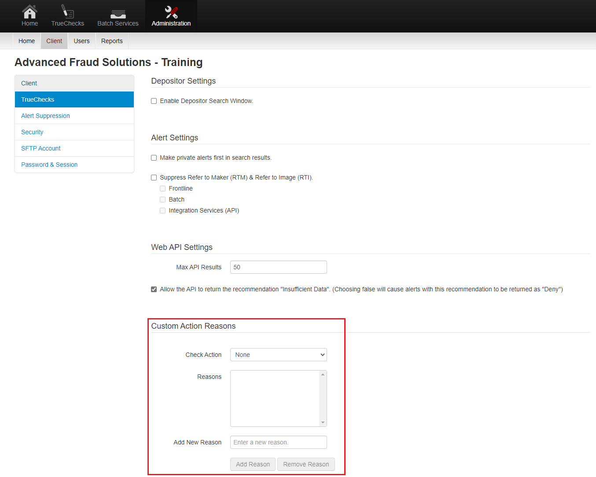This screenshot has width=596, height=477.
Task: Go to Security settings
Action: [74, 132]
